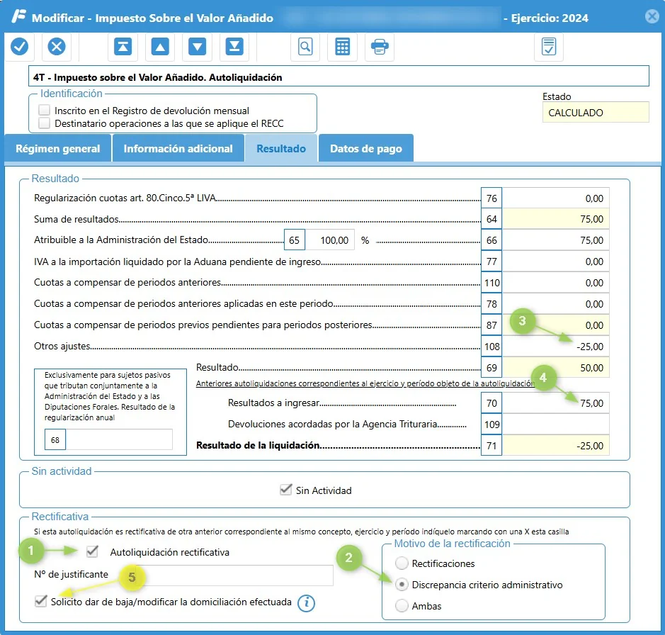Go to Datos de pago tab
Screen dimensions: 665x635
pos(366,148)
